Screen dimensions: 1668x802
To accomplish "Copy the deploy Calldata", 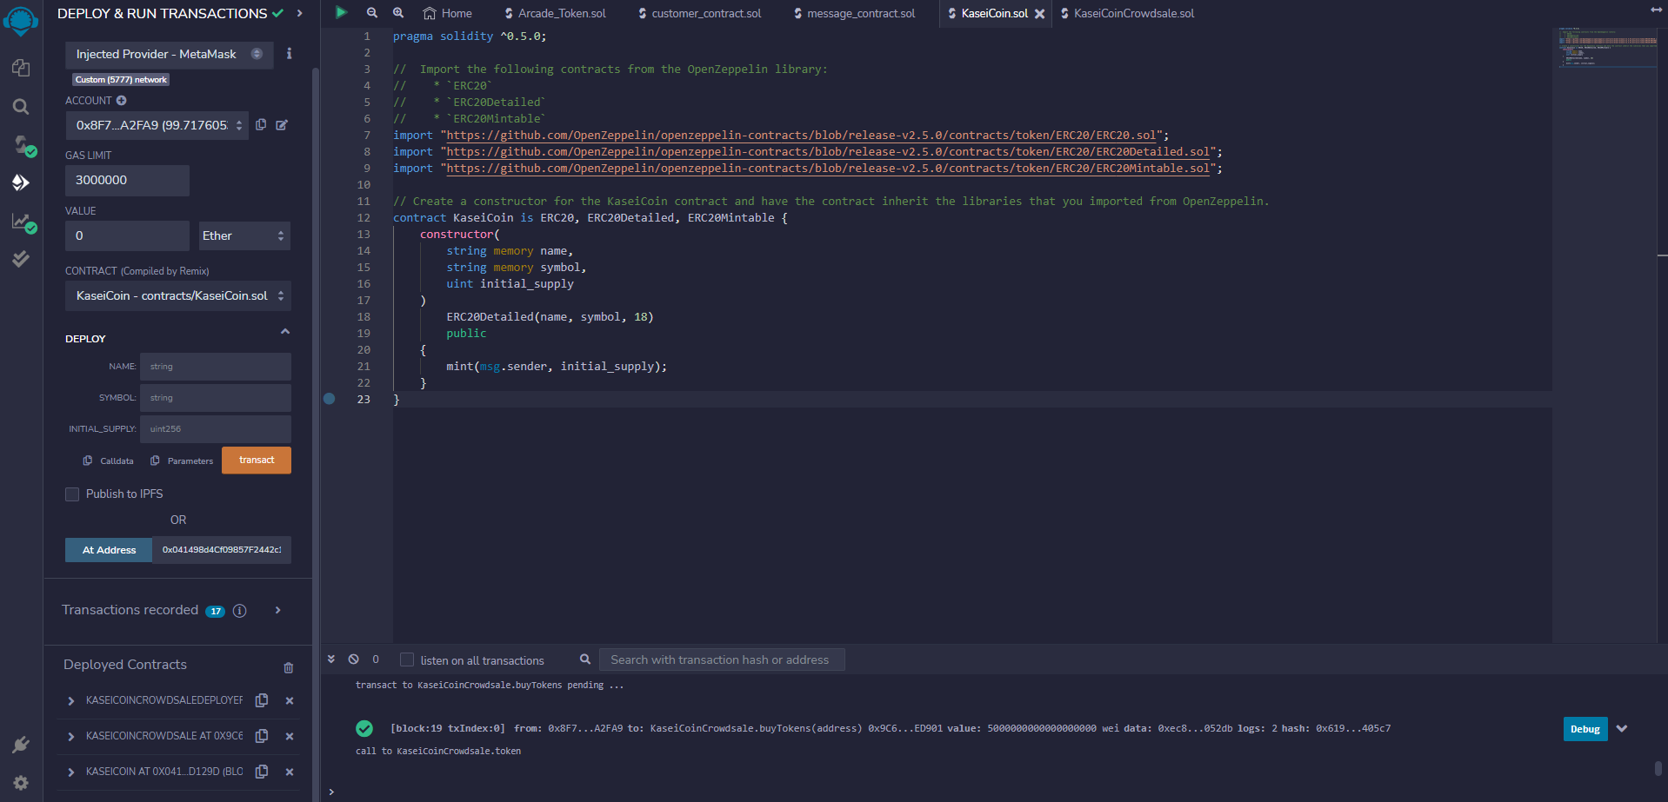I will [x=109, y=461].
